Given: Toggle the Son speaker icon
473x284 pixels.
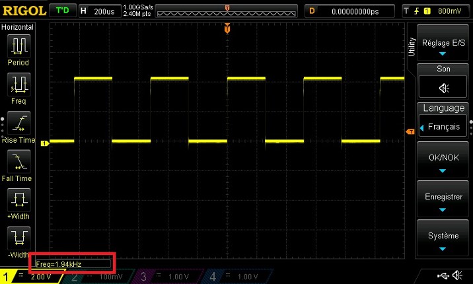Looking at the screenshot, I should (443, 87).
